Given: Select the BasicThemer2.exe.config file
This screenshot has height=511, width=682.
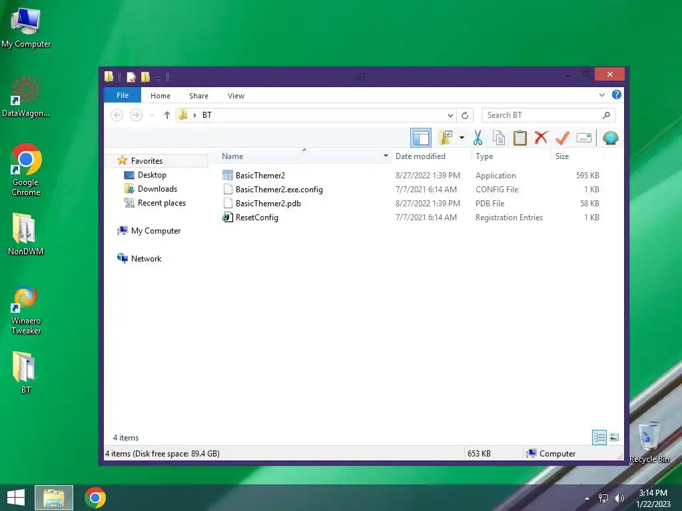Looking at the screenshot, I should point(272,190).
